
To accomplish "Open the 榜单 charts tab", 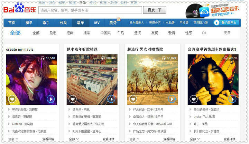I will tap(29, 23).
